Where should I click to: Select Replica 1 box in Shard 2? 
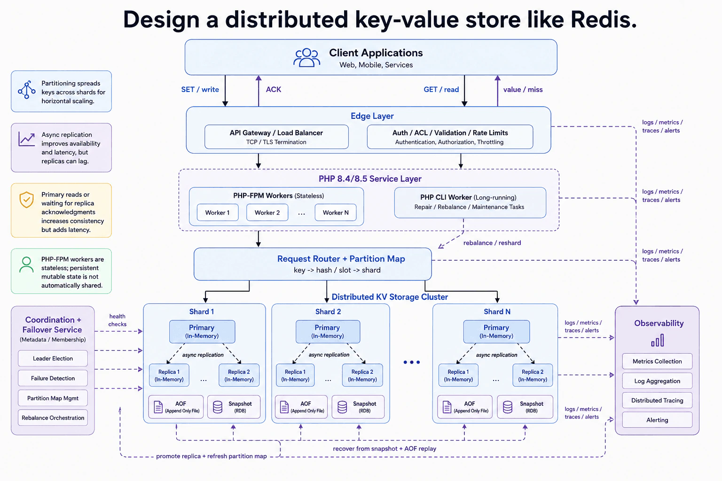(295, 375)
